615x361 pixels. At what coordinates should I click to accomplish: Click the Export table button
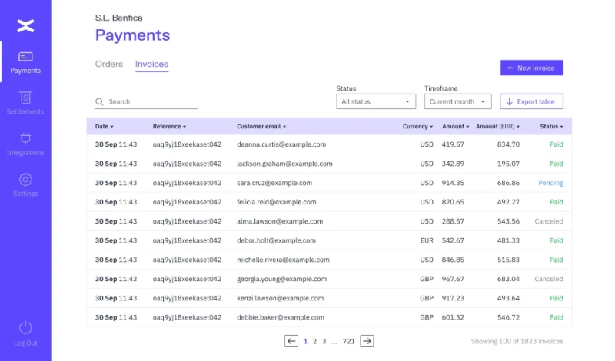(x=531, y=101)
